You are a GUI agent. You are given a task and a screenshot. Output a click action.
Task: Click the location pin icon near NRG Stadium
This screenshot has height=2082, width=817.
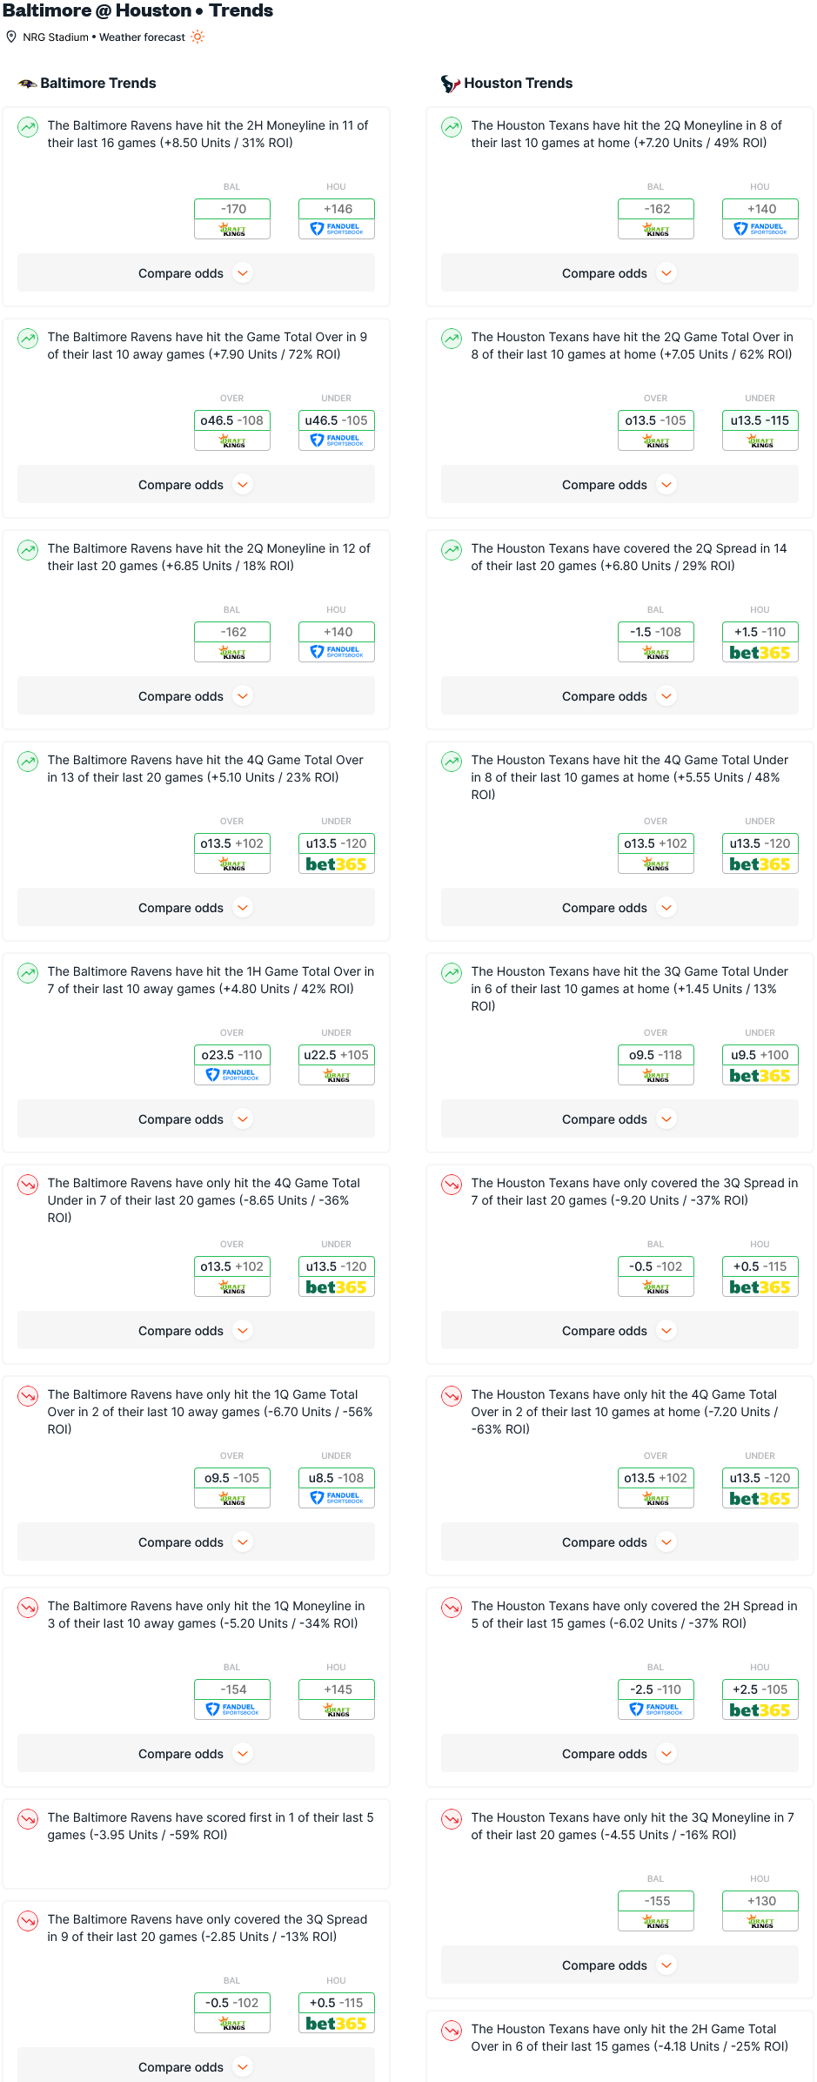tap(11, 37)
